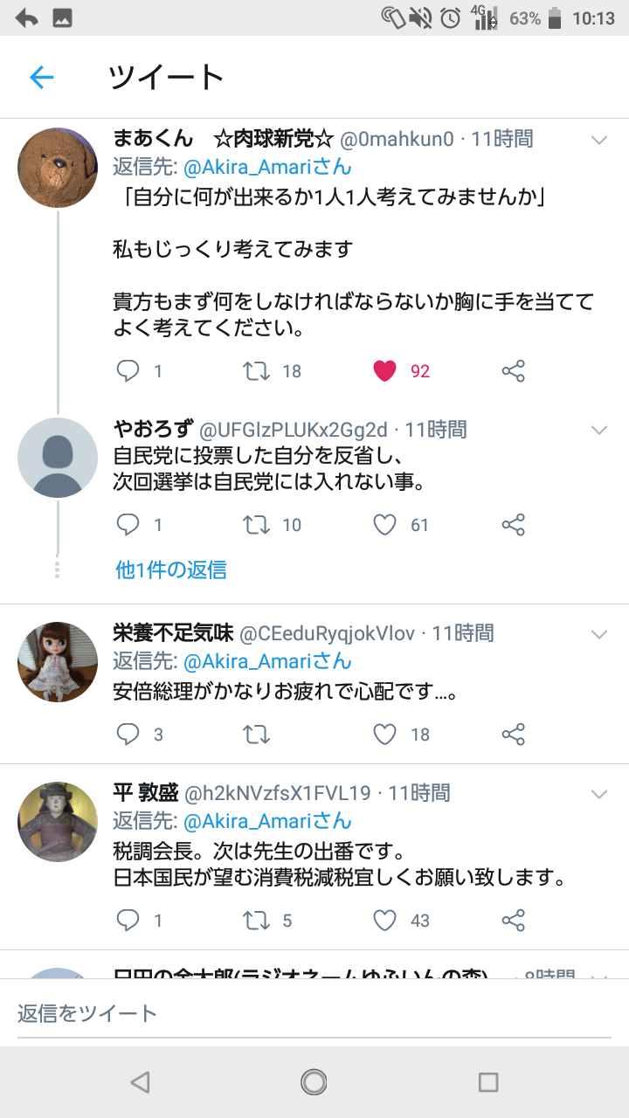
Task: Share 平 敦盛's tweet
Action: pyautogui.click(x=514, y=920)
